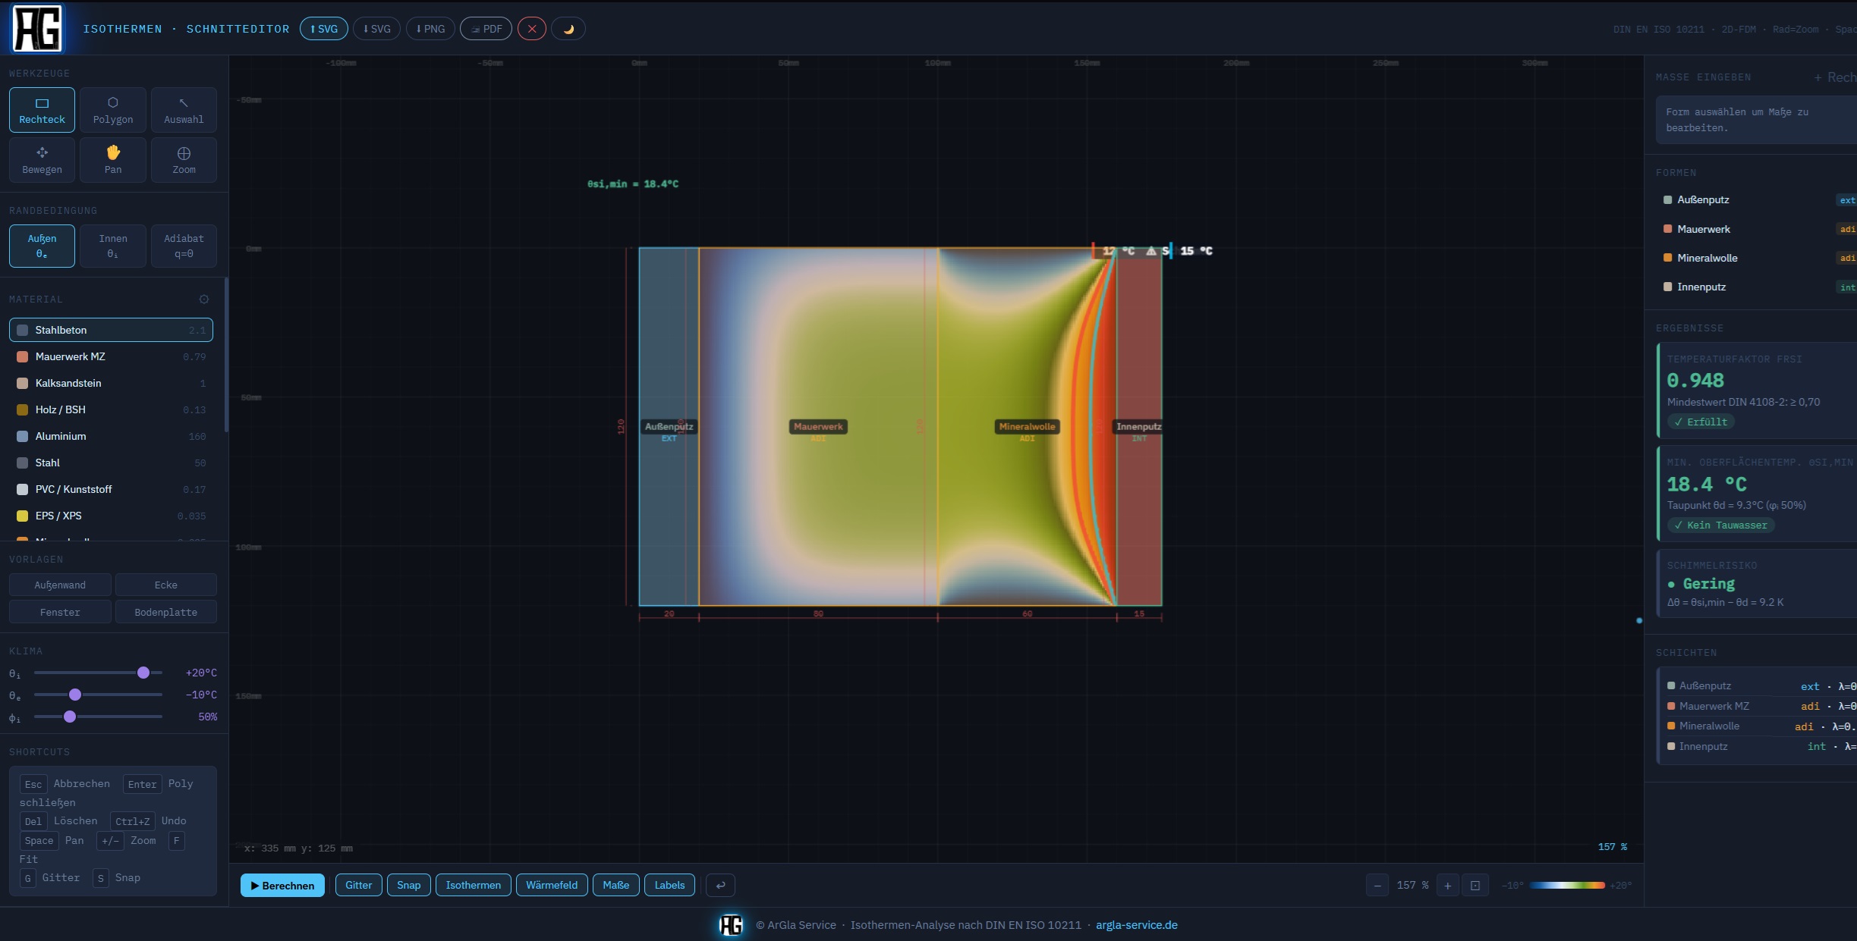1857x941 pixels.
Task: Set boundary condition Adiabat q=0
Action: coord(184,246)
